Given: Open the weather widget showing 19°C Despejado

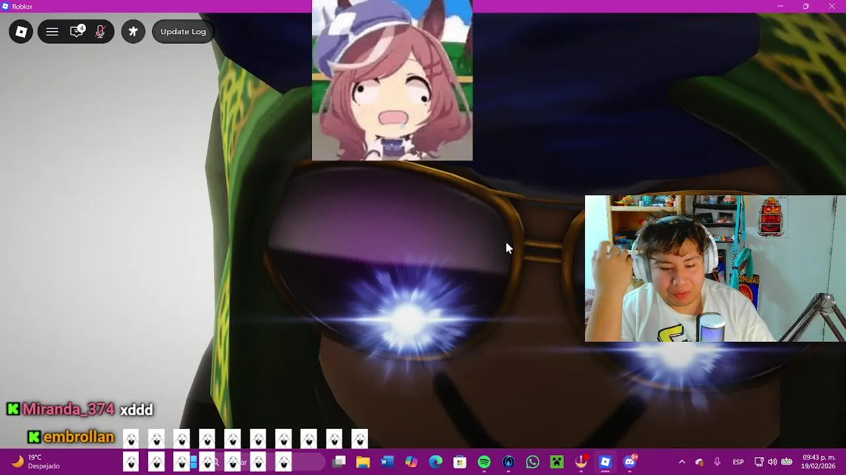Looking at the screenshot, I should coord(36,462).
